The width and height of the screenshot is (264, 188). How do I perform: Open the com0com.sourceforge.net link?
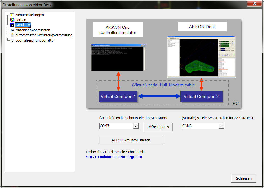pos(114,157)
